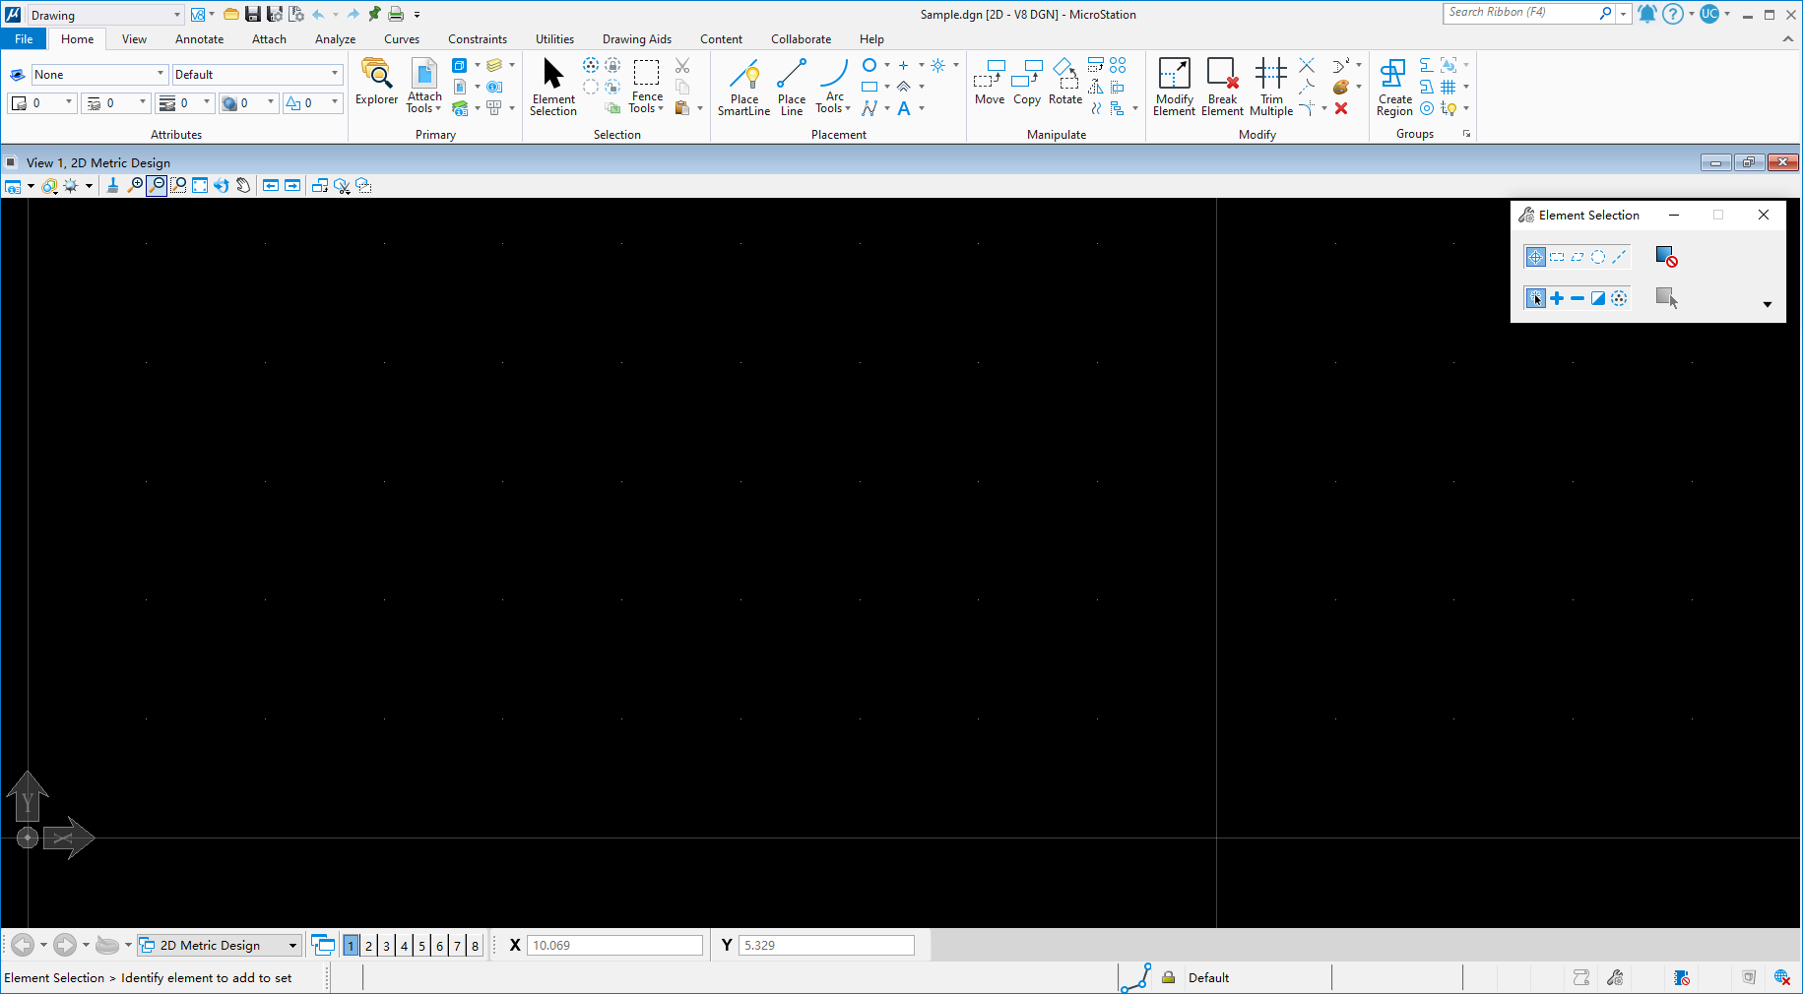Screen dimensions: 1803x994
Task: Open active color attribute picker
Action: pos(42,103)
